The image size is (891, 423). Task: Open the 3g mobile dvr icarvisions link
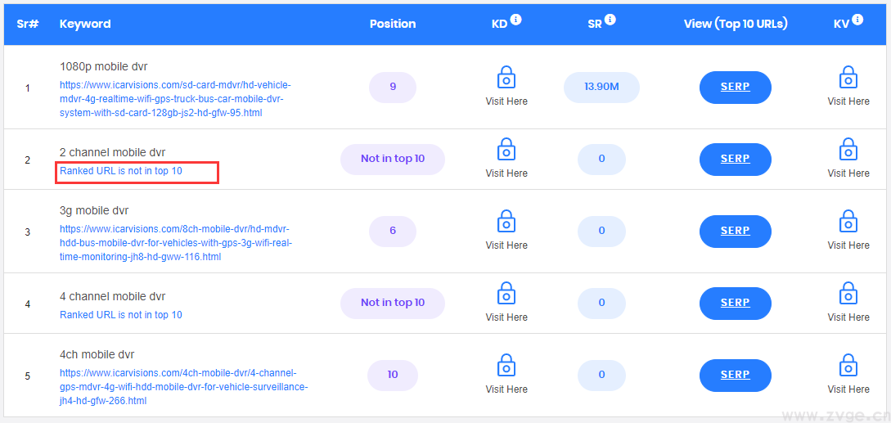[x=175, y=243]
